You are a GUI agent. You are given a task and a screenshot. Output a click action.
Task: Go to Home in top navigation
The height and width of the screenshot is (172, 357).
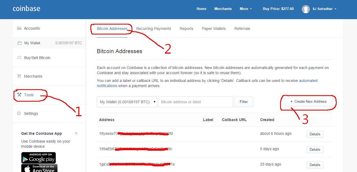201,9
